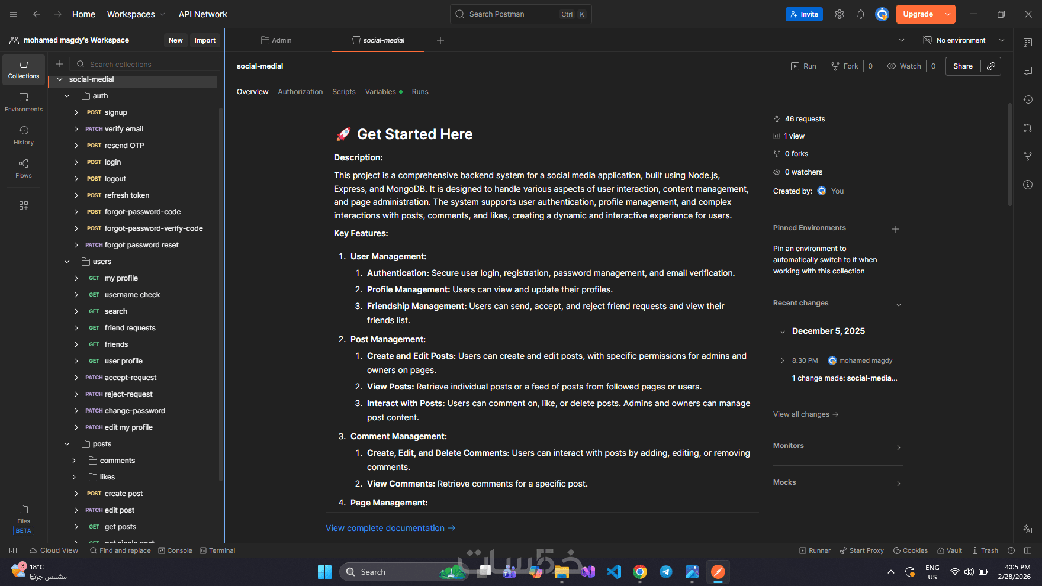Open the Postbot AI icon at bottom right
Screen dimensions: 1042x586
1028,529
